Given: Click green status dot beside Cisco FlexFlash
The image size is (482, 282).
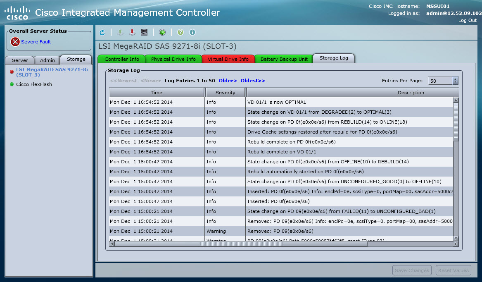Looking at the screenshot, I should (12, 84).
